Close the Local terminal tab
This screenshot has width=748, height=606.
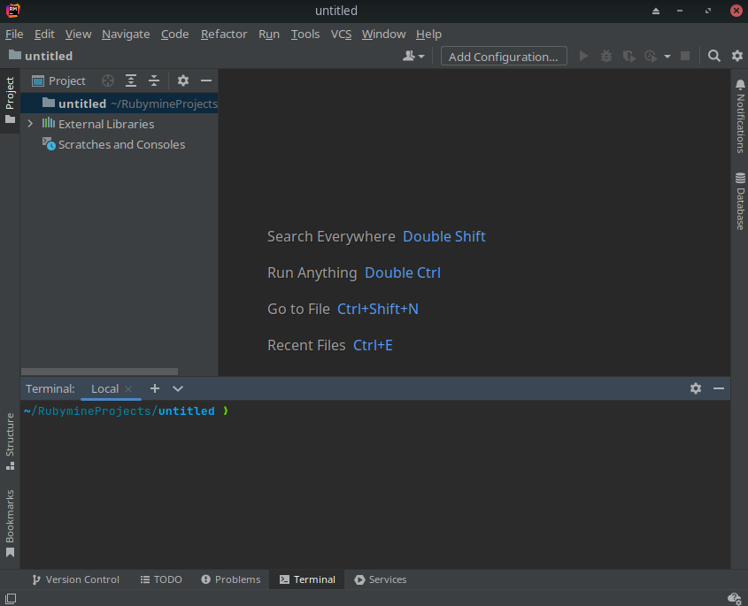click(128, 388)
